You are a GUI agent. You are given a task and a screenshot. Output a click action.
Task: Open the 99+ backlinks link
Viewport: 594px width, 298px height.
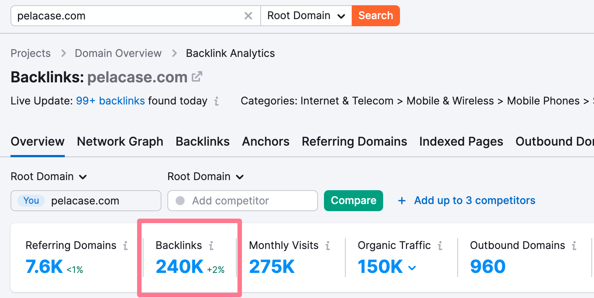pyautogui.click(x=110, y=101)
